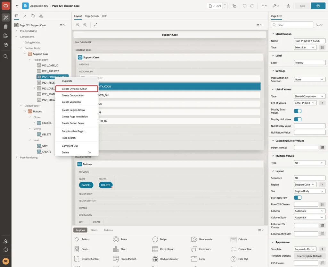Switch to the Items gallery tab

[x=94, y=230]
